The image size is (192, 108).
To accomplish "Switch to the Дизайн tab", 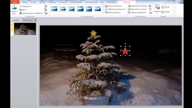I will pos(42,2).
